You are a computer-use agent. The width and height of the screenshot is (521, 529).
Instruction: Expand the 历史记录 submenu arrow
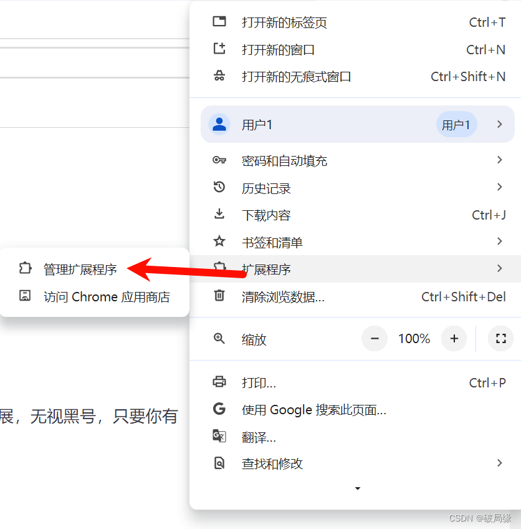pyautogui.click(x=499, y=187)
